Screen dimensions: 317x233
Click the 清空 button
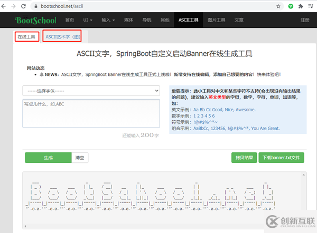[80, 158]
